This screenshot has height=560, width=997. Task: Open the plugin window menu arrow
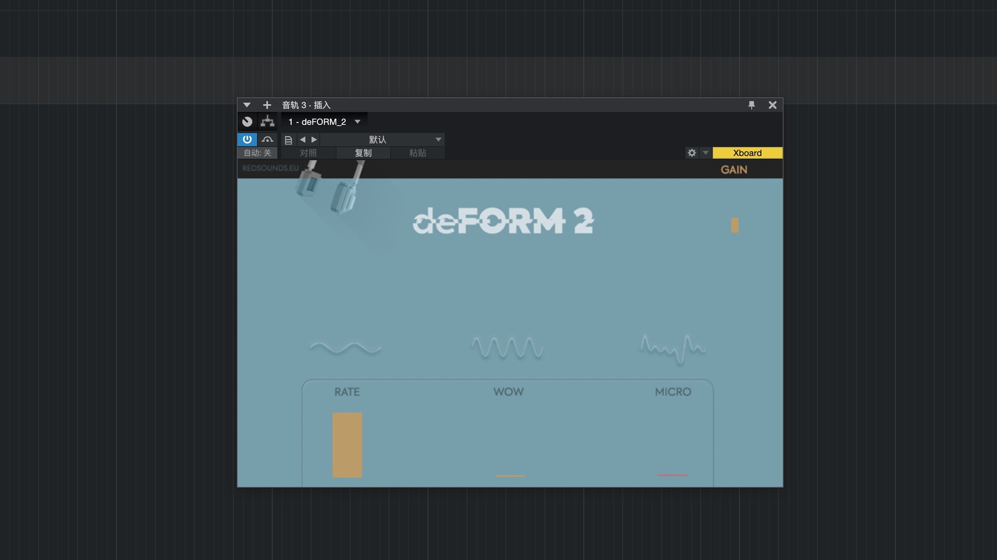[x=247, y=105]
